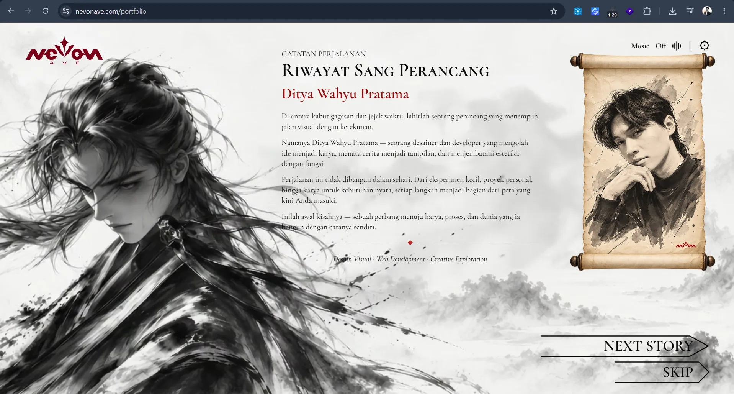734x394 pixels.
Task: Open the blue checkmark extension icon
Action: tap(595, 11)
